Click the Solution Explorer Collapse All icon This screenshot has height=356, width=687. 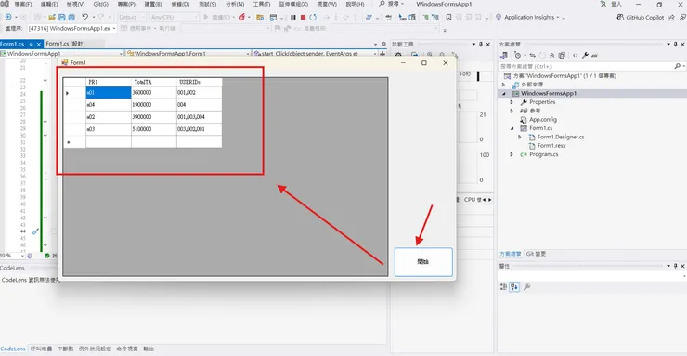[x=552, y=55]
